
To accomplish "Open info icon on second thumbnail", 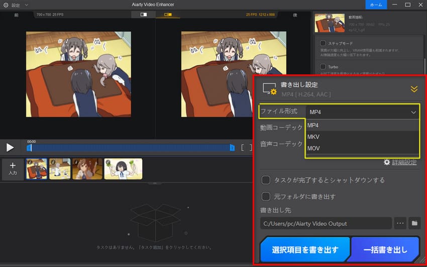I will (53, 162).
